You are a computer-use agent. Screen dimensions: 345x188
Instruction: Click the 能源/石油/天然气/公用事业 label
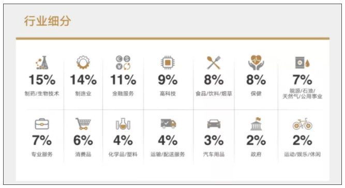click(x=303, y=94)
